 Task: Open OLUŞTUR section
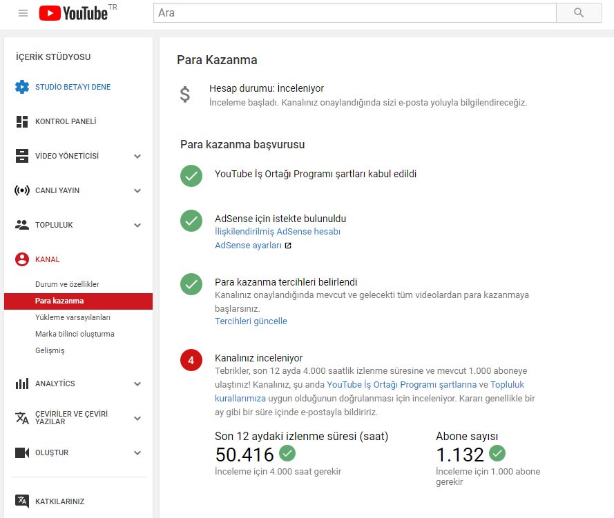click(x=52, y=452)
